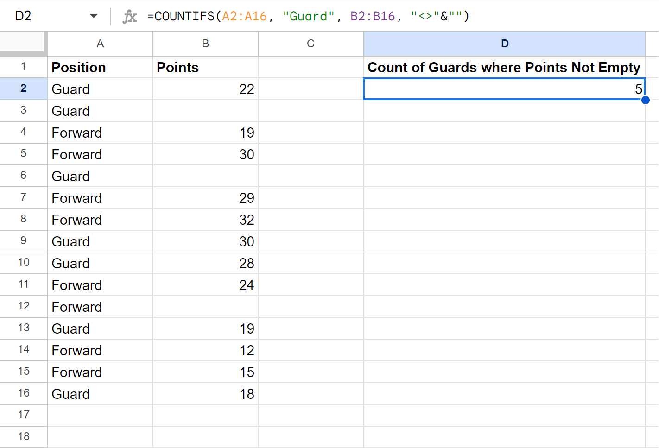Image resolution: width=659 pixels, height=448 pixels.
Task: Click the points value 24
Action: click(x=205, y=285)
